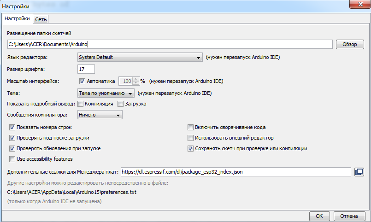Toggle Use accessibility features checkbox
This screenshot has height=222, width=371.
[x=12, y=159]
